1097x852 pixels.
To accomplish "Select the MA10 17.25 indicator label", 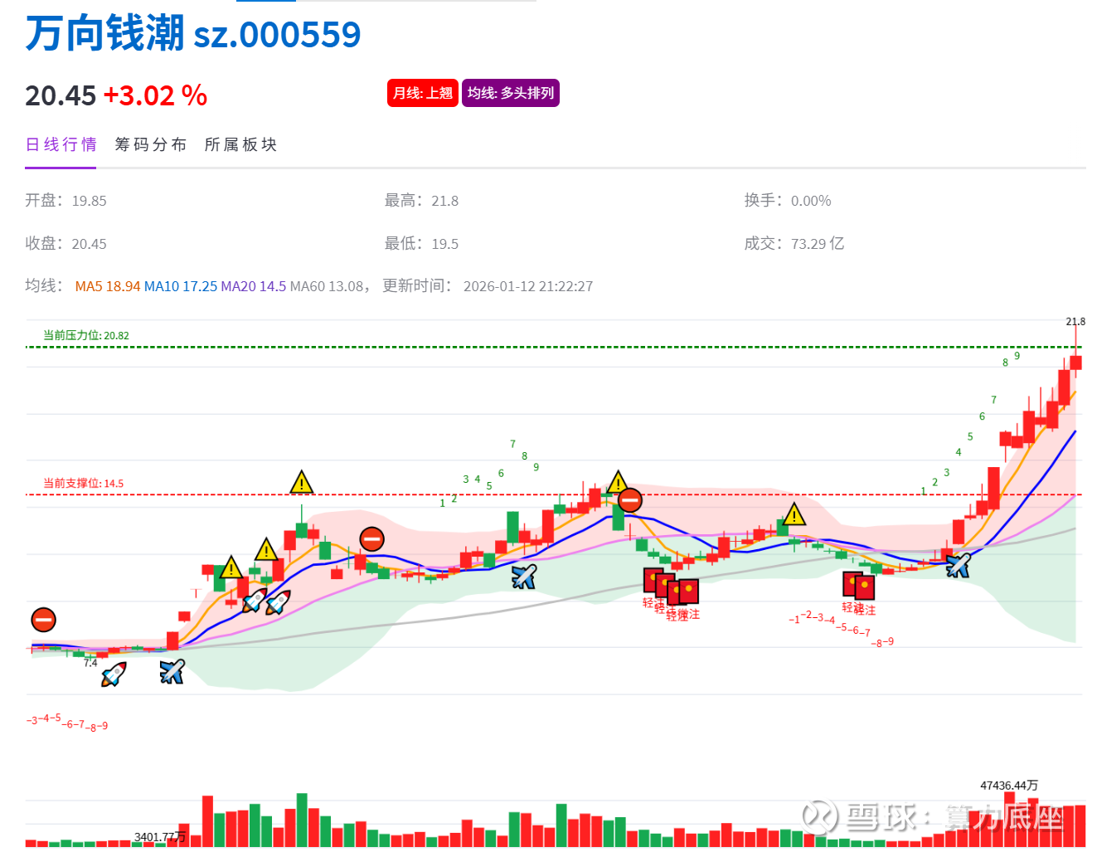I will pyautogui.click(x=181, y=286).
